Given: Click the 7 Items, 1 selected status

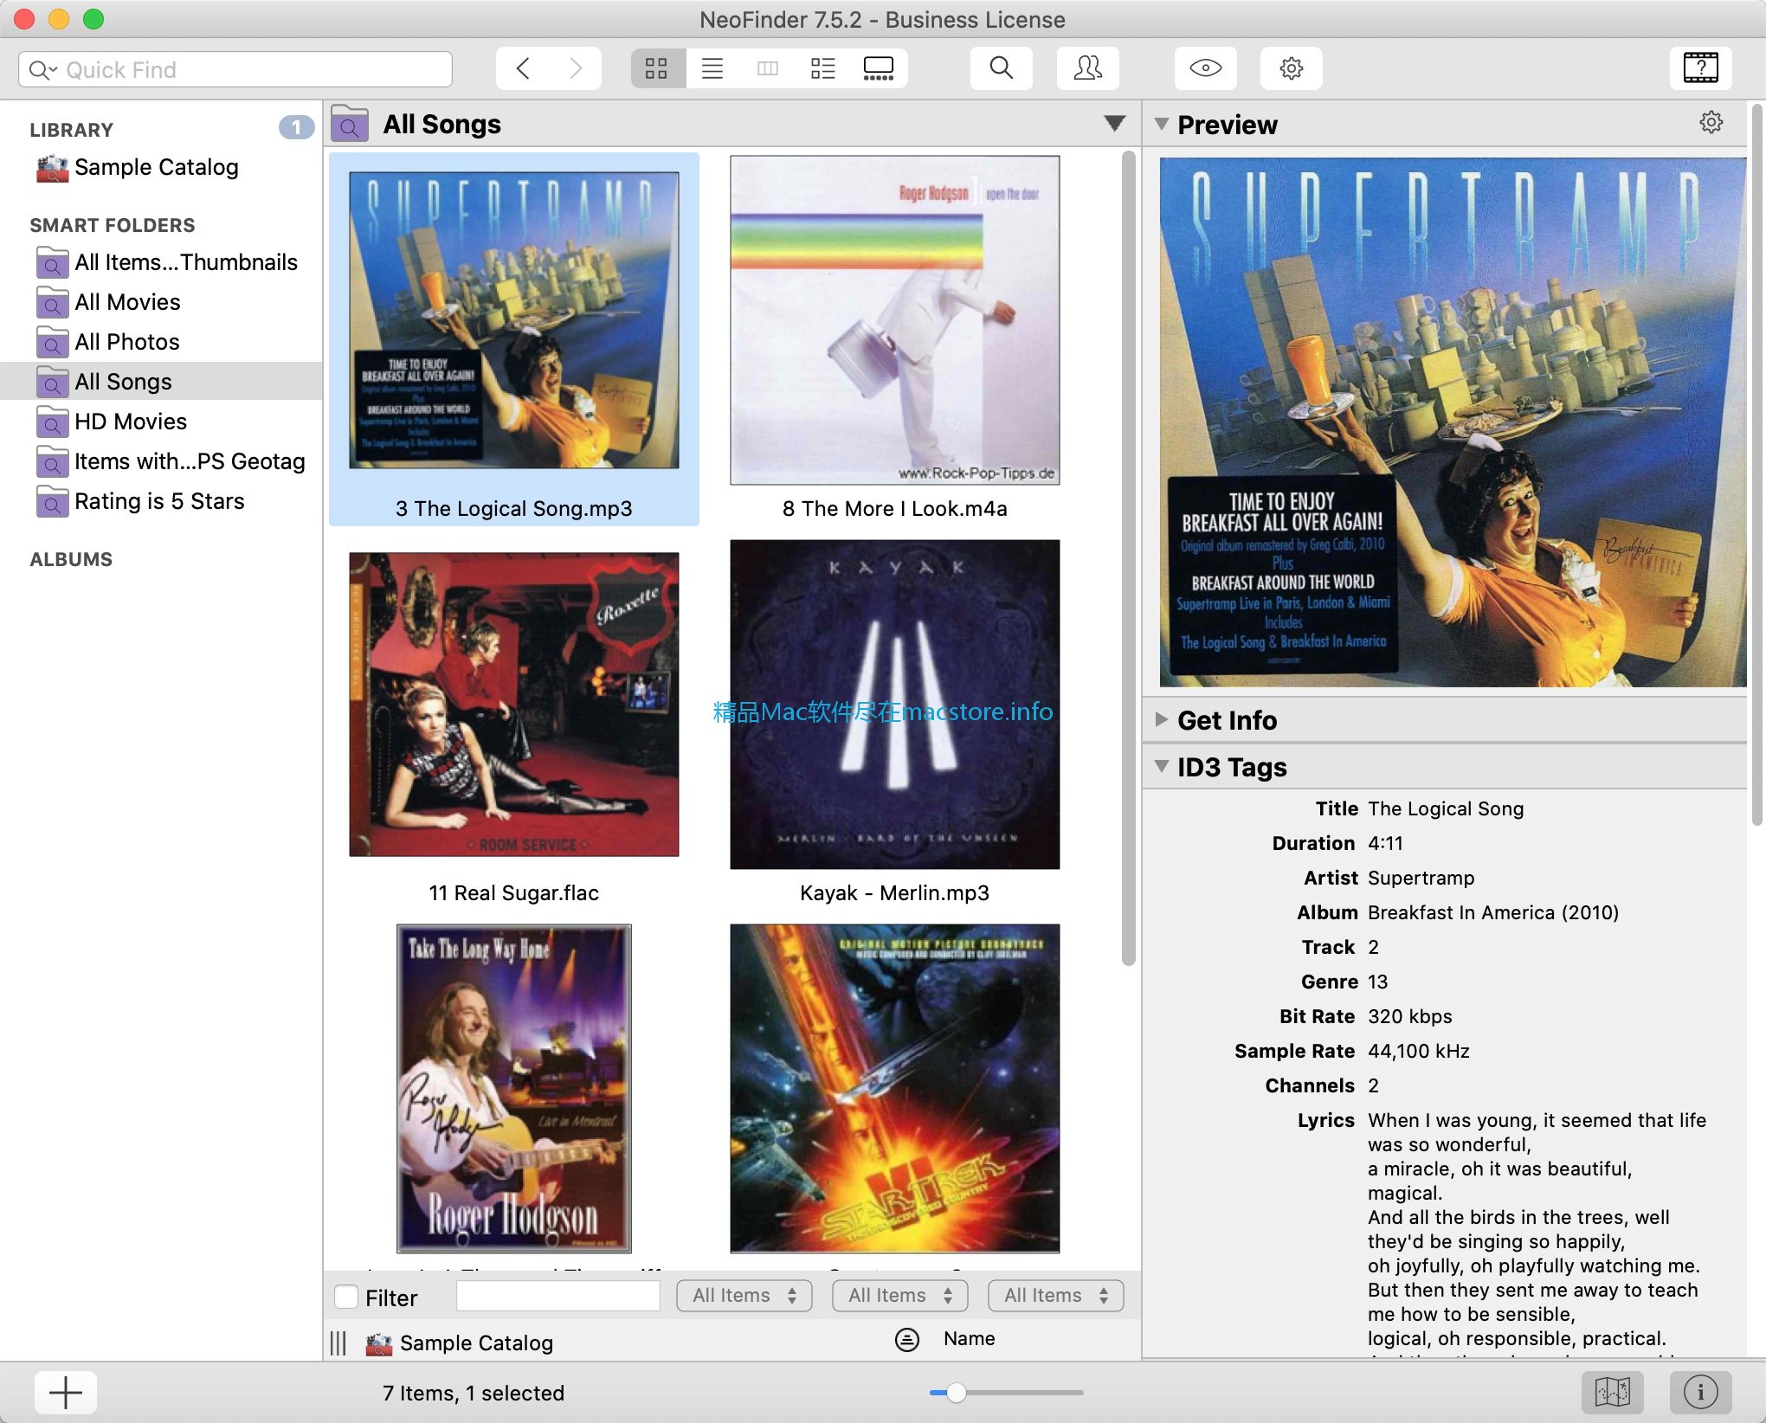Looking at the screenshot, I should (474, 1393).
